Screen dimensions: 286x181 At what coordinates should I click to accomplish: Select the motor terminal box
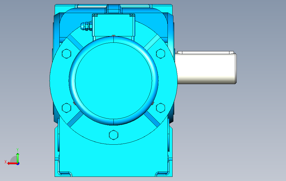click(113, 25)
